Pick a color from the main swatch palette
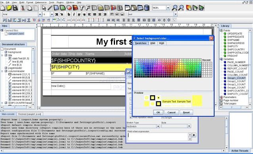The image size is (253, 154). pos(168,68)
